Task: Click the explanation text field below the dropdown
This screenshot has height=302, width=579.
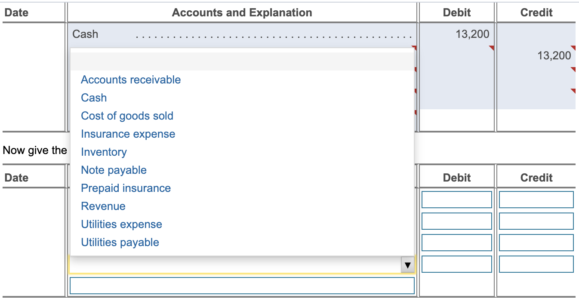Action: (x=242, y=285)
